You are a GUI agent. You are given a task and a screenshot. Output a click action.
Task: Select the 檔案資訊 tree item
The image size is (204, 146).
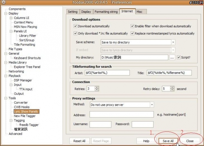click(x=21, y=129)
